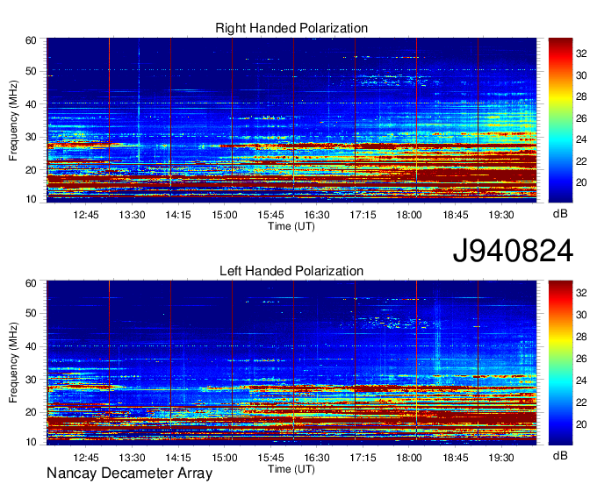
Task: Click "Time (UT)" axis label under Right Handed plot
Action: (x=291, y=226)
